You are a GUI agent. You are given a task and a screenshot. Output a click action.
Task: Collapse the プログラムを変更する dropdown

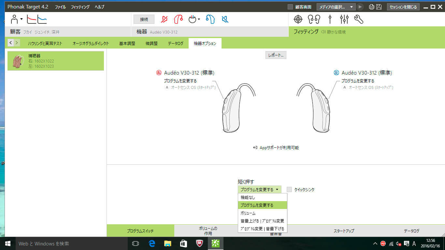259,189
